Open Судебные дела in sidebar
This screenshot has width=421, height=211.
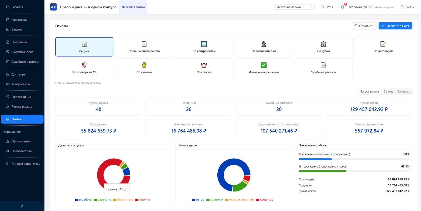tap(22, 52)
